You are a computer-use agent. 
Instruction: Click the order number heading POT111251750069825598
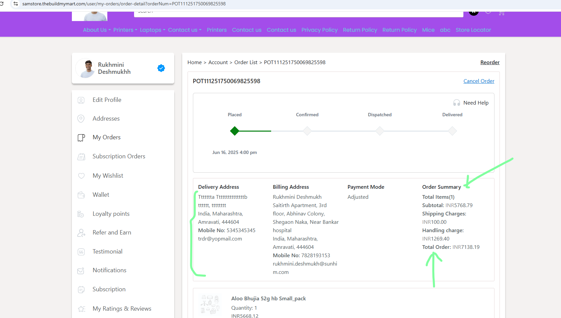pos(227,81)
